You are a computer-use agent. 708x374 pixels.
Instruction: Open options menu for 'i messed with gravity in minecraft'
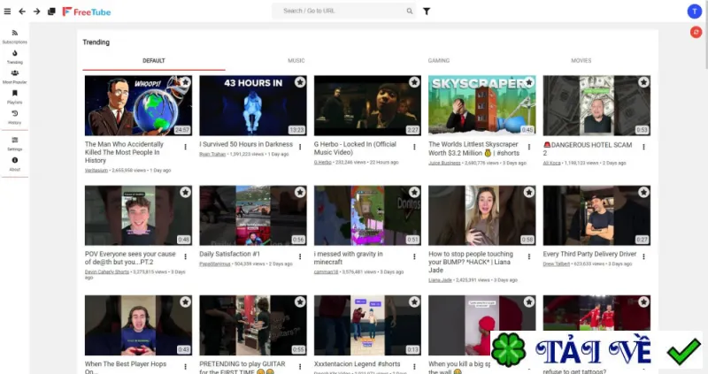(x=414, y=256)
